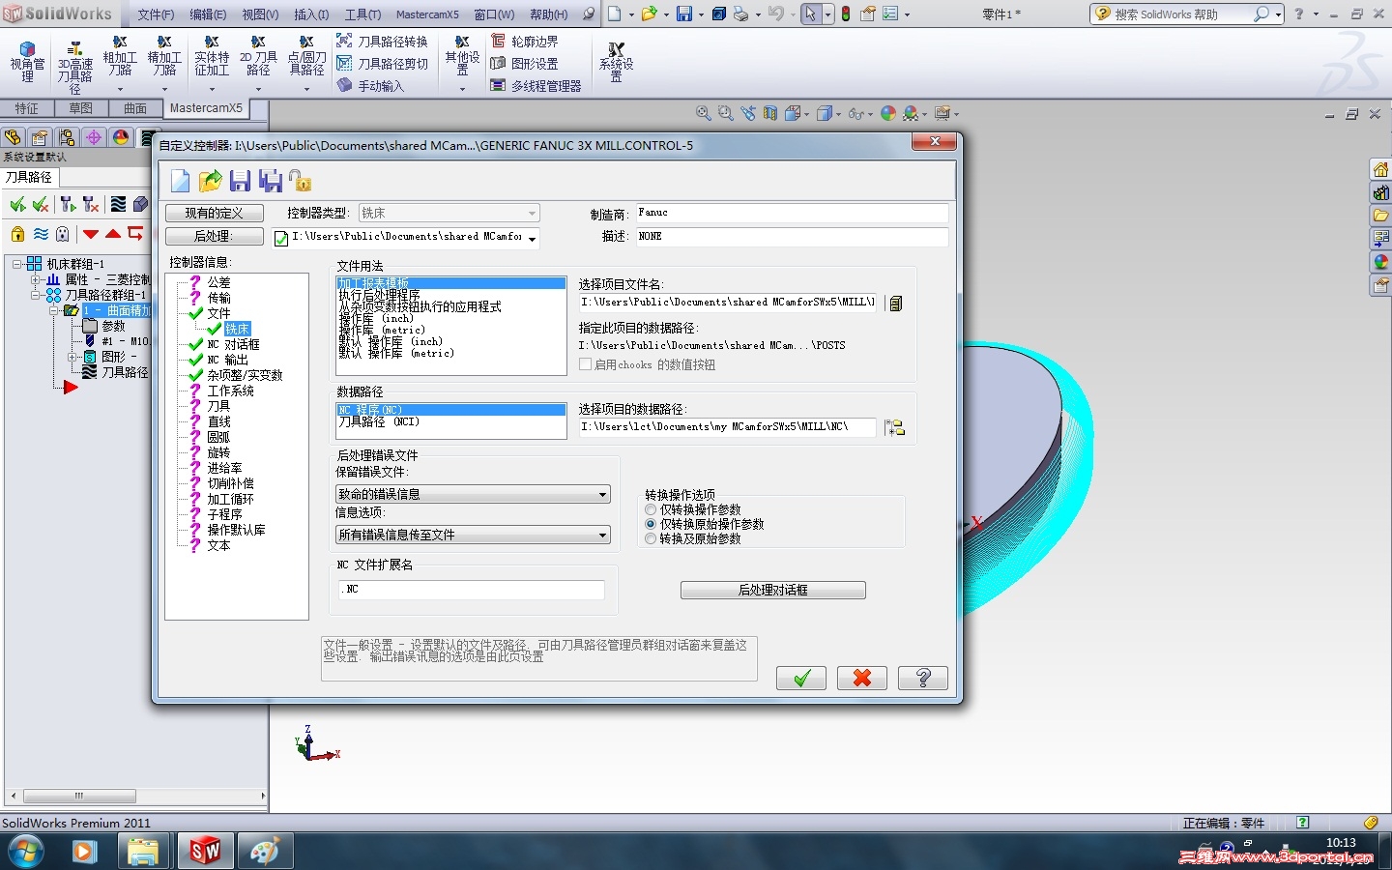Screen dimensions: 1392x870
Task: Select NC 对话框 in controller tree
Action: (x=233, y=344)
